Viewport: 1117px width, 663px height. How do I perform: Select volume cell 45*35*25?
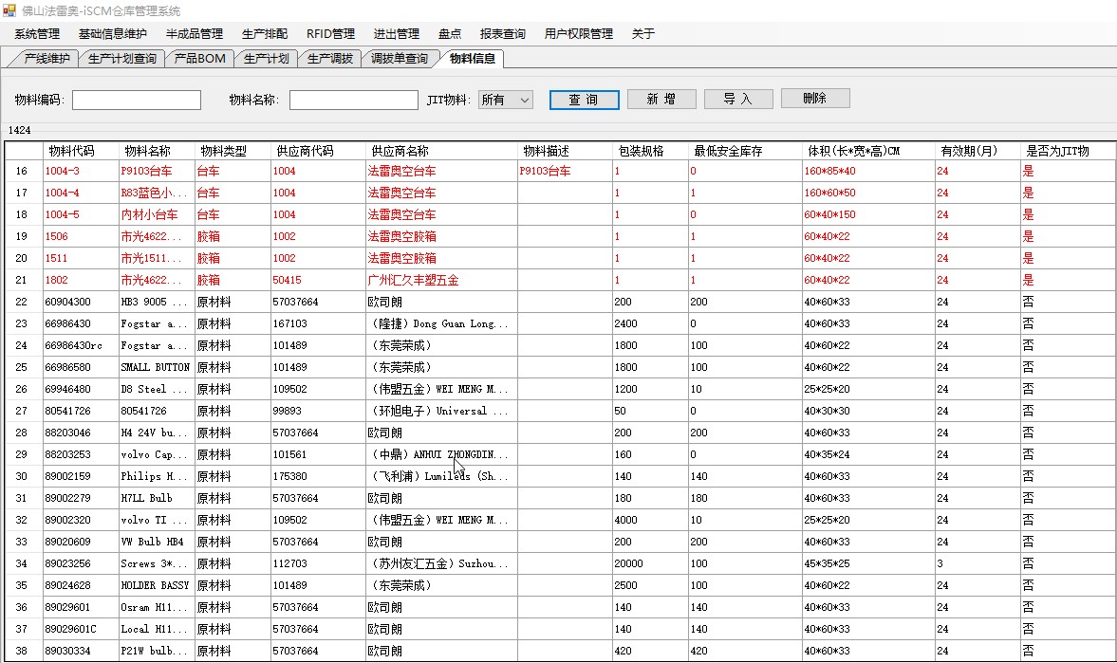tap(868, 563)
